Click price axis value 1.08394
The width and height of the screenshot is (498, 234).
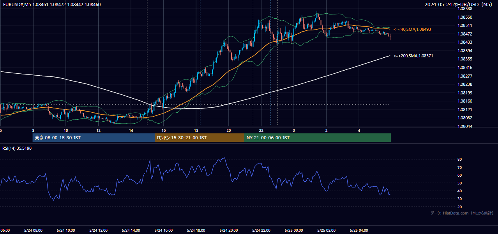pyautogui.click(x=464, y=51)
